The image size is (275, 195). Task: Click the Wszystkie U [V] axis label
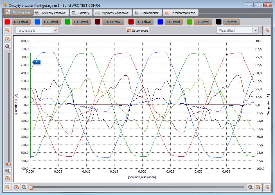17,105
